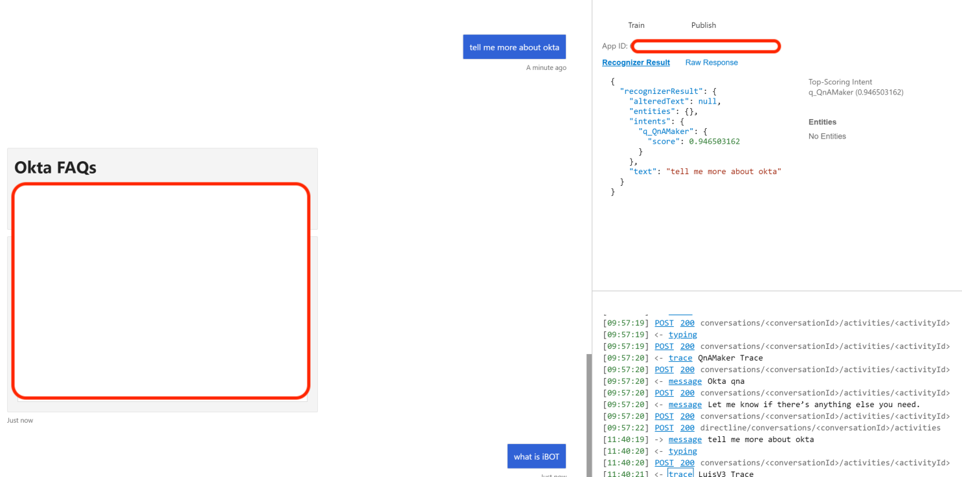Open the LuisV3 Trace link at 11:40:21
This screenshot has height=477, width=962.
(680, 473)
